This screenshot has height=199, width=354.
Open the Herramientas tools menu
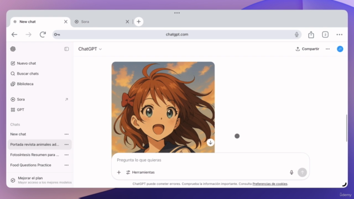pyautogui.click(x=140, y=172)
